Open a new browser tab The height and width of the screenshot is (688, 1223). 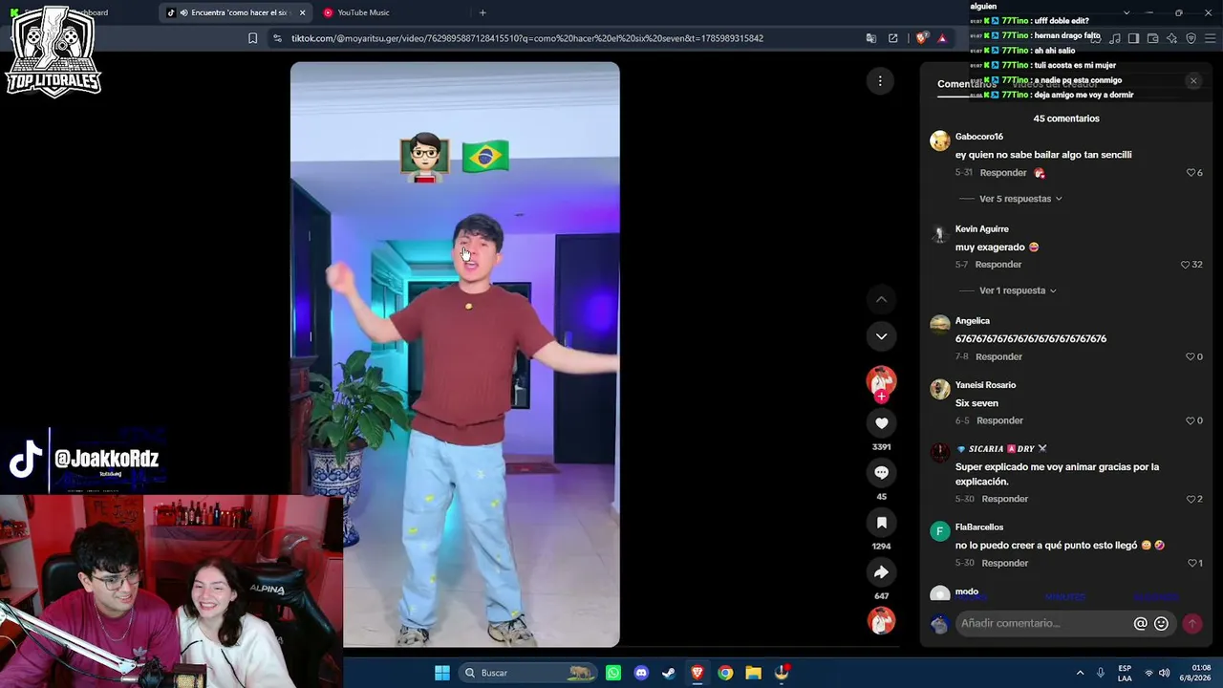[x=483, y=12]
